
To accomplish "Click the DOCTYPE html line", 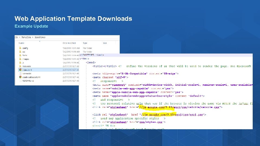I will tap(92, 55).
